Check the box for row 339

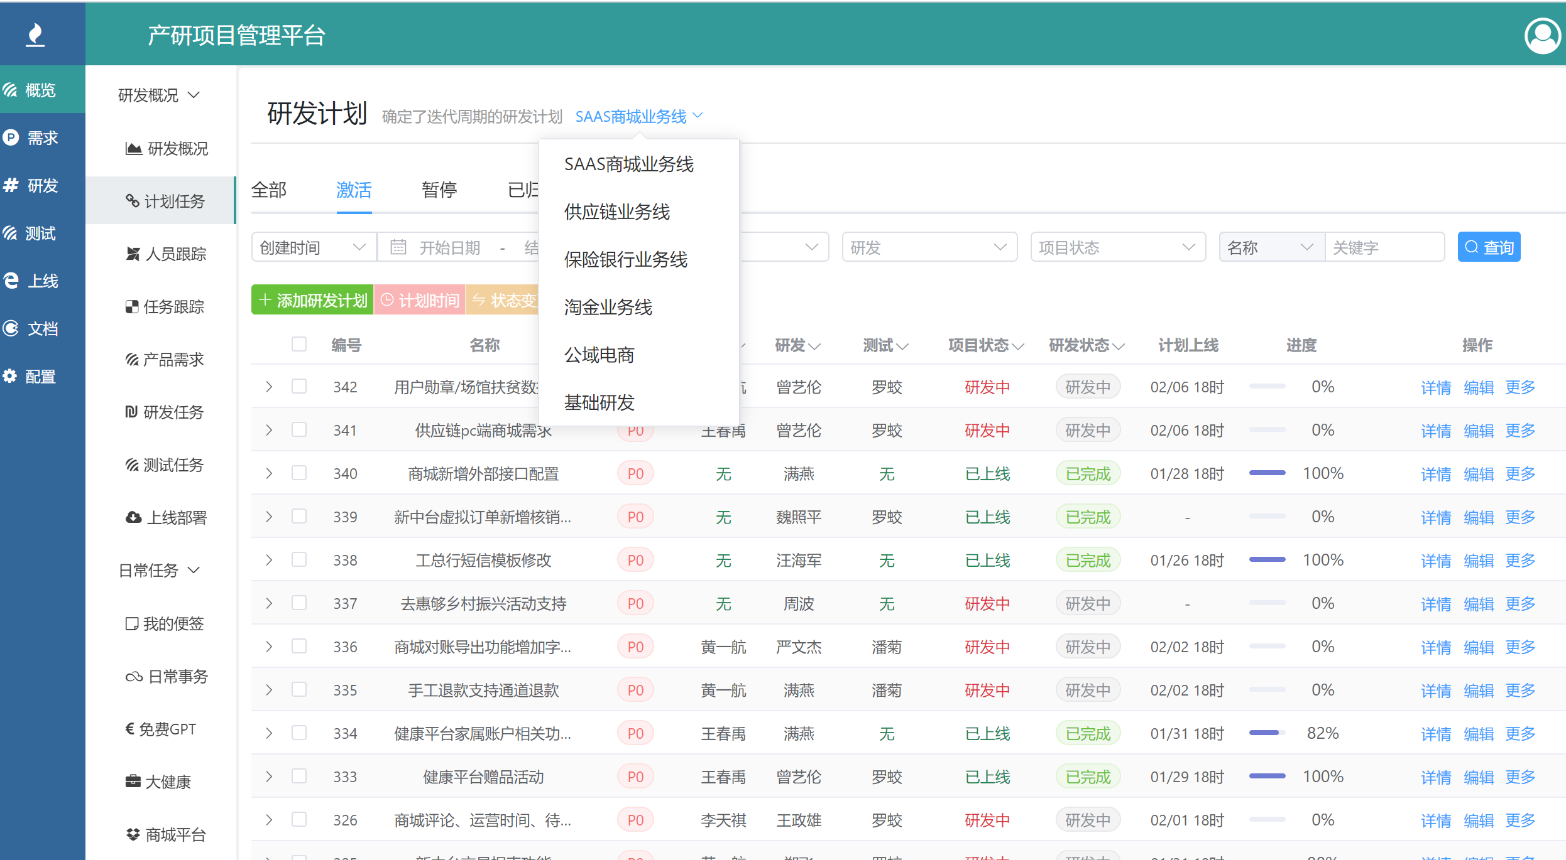(x=299, y=516)
